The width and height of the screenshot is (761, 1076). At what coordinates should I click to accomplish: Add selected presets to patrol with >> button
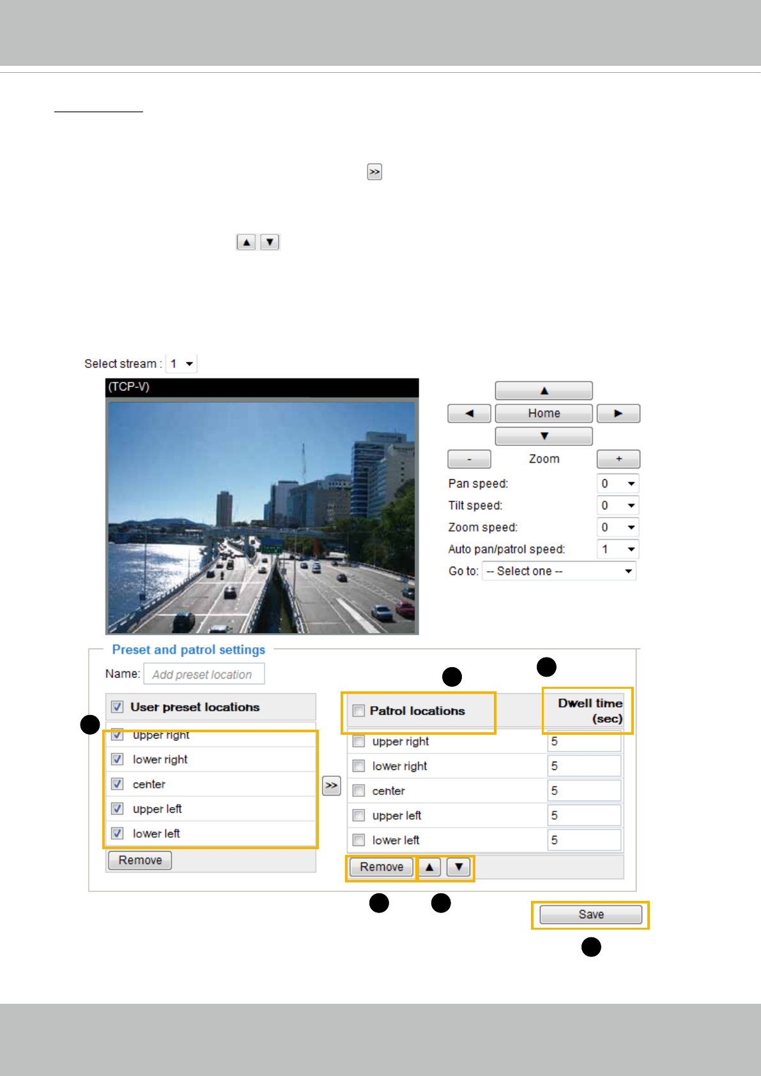pos(331,785)
